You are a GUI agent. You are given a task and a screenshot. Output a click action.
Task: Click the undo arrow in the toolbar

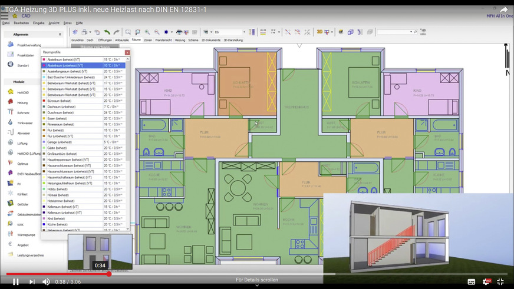(x=107, y=32)
